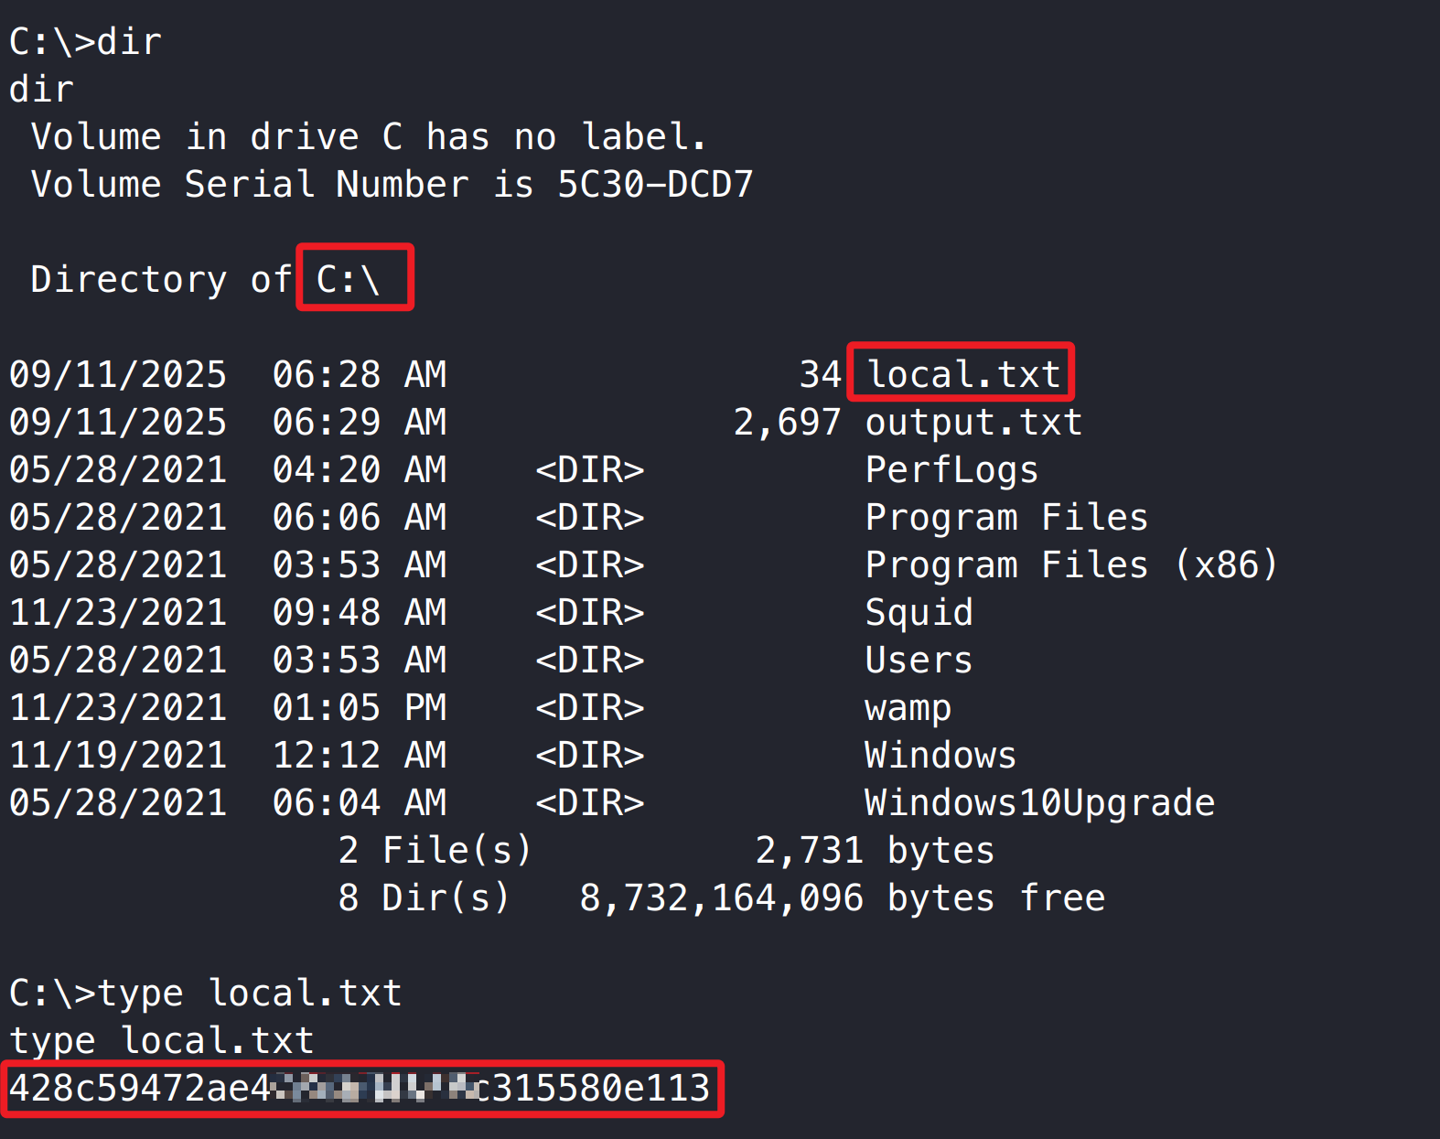1440x1139 pixels.
Task: Click the PerfLogs directory name
Action: click(951, 470)
